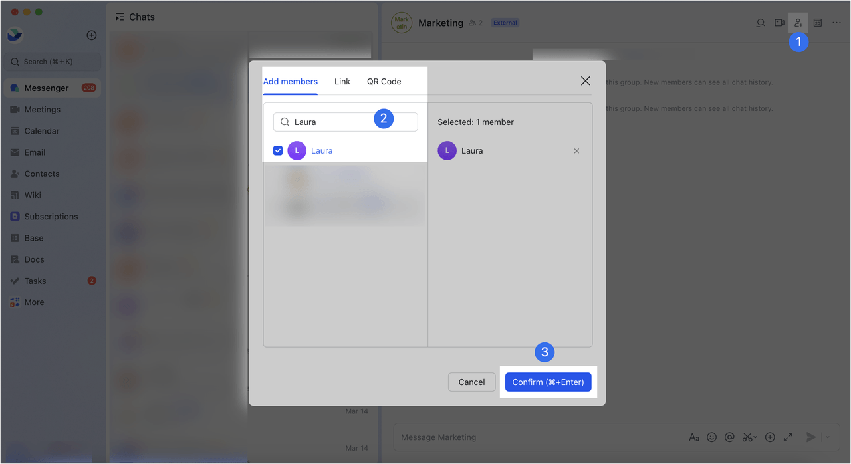The height and width of the screenshot is (464, 851).
Task: Open the calendar icon in chat header
Action: 818,23
